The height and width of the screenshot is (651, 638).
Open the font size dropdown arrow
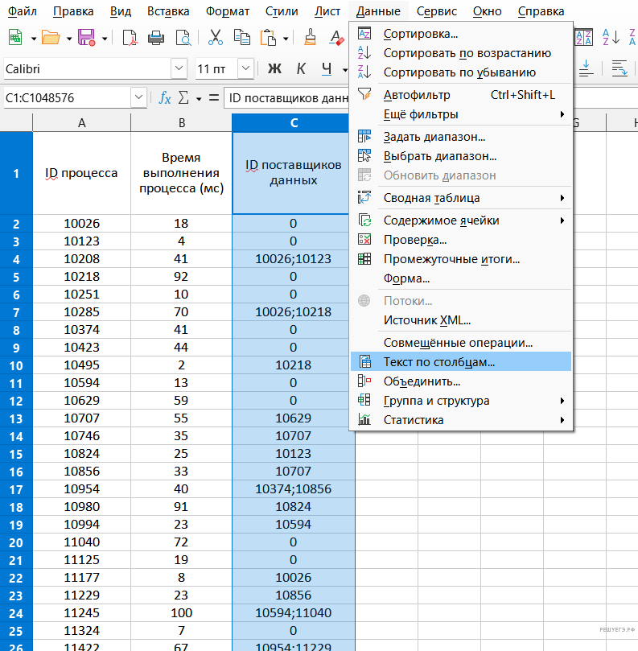click(x=245, y=68)
